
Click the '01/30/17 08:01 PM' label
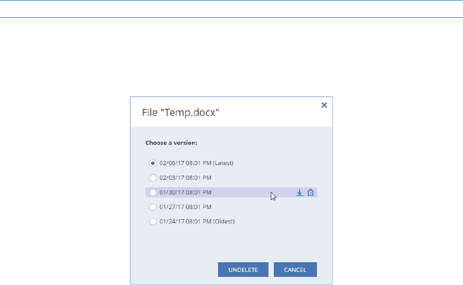point(186,192)
